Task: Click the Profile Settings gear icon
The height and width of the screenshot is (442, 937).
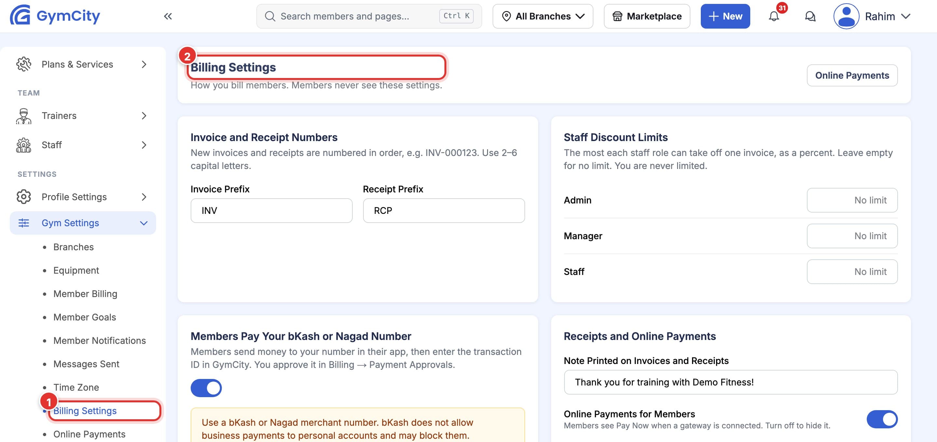Action: point(24,197)
